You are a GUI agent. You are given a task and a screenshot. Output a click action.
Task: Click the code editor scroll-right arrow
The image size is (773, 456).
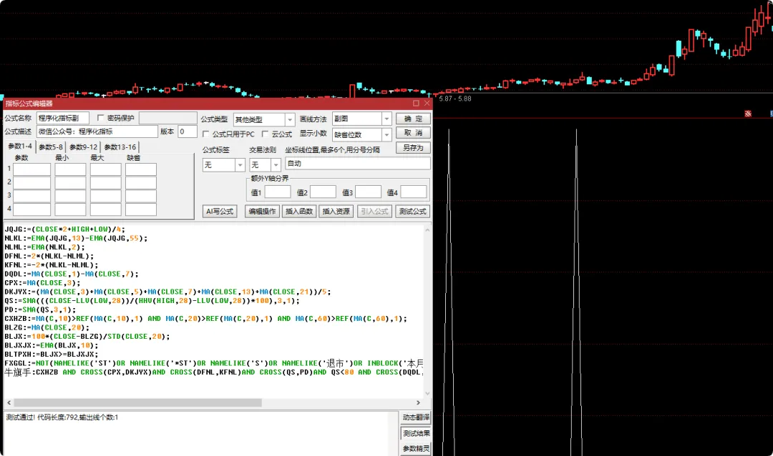click(x=418, y=402)
